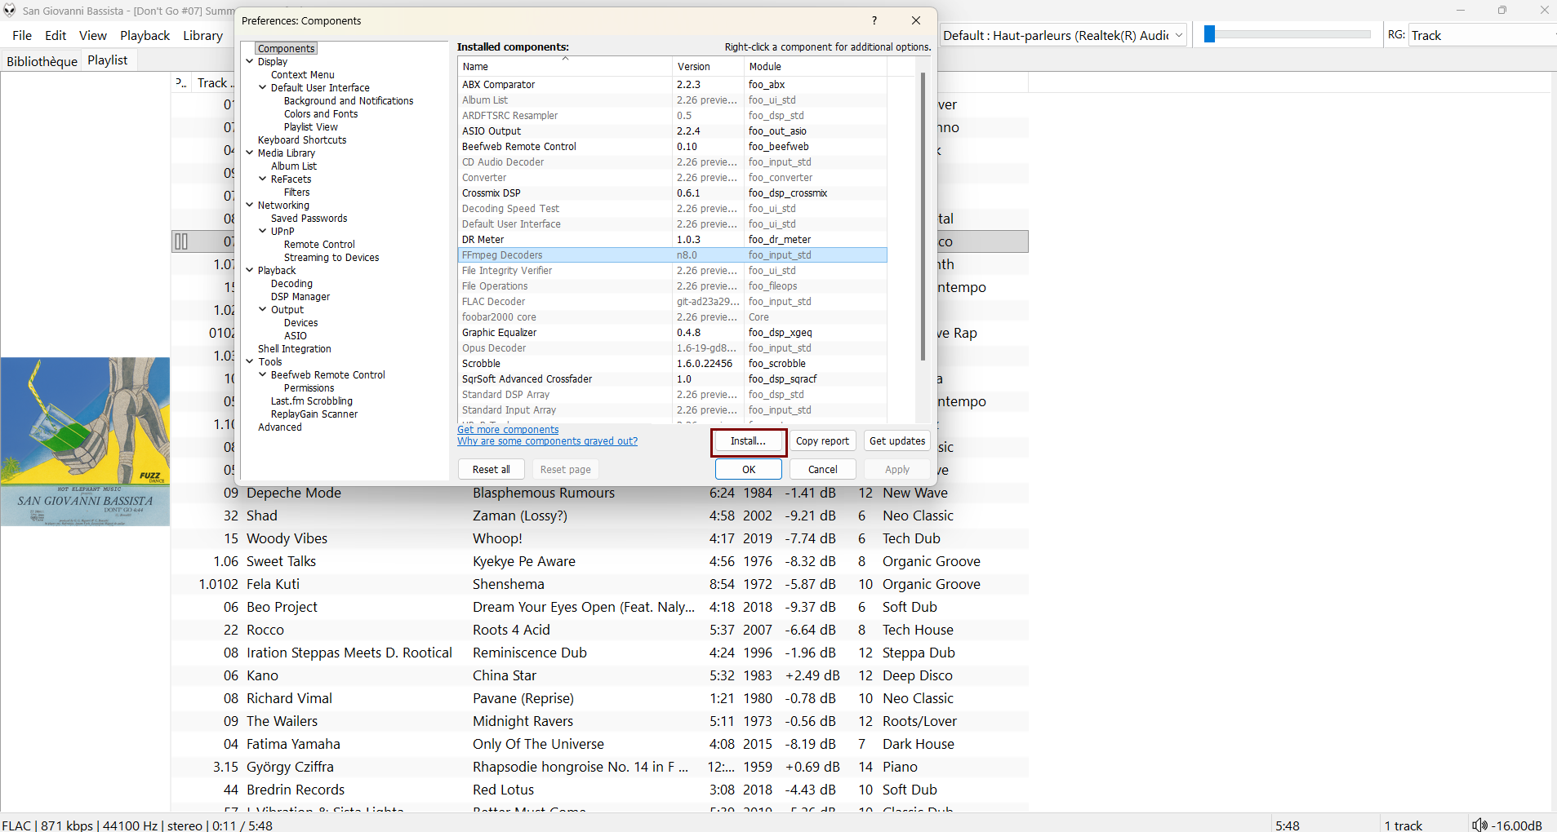The height and width of the screenshot is (832, 1557).
Task: Collapse the Playback tree node
Action: (250, 270)
